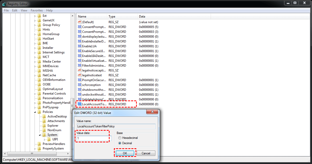Click the Cancel button in dialog
The height and width of the screenshot is (164, 312).
(x=146, y=153)
